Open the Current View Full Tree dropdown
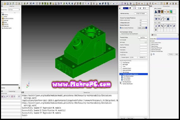Screen dimensions: 180x120 click(14, 10)
